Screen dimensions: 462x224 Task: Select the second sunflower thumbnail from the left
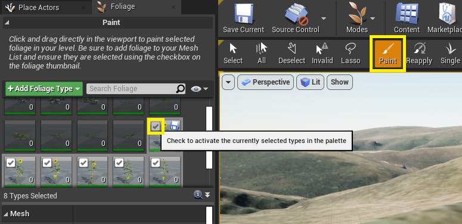[x=56, y=172]
